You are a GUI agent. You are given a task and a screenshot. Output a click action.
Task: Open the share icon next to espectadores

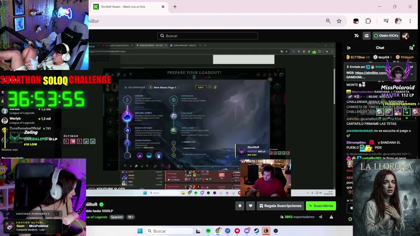tap(321, 217)
